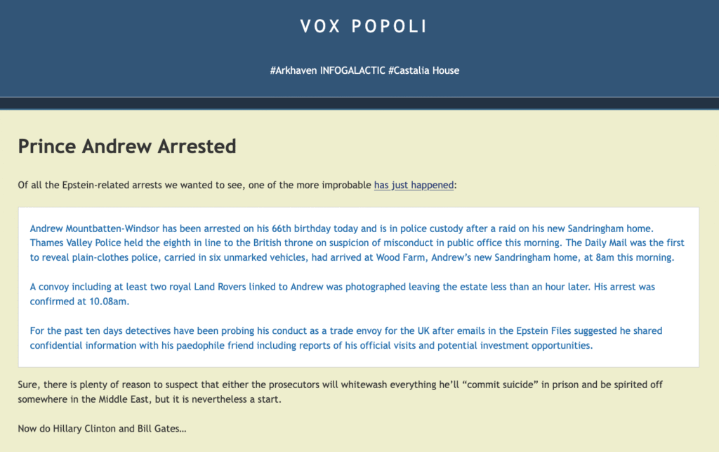719x452 pixels.
Task: Open the "Prince Andrew Arrested" post title
Action: pyautogui.click(x=126, y=146)
